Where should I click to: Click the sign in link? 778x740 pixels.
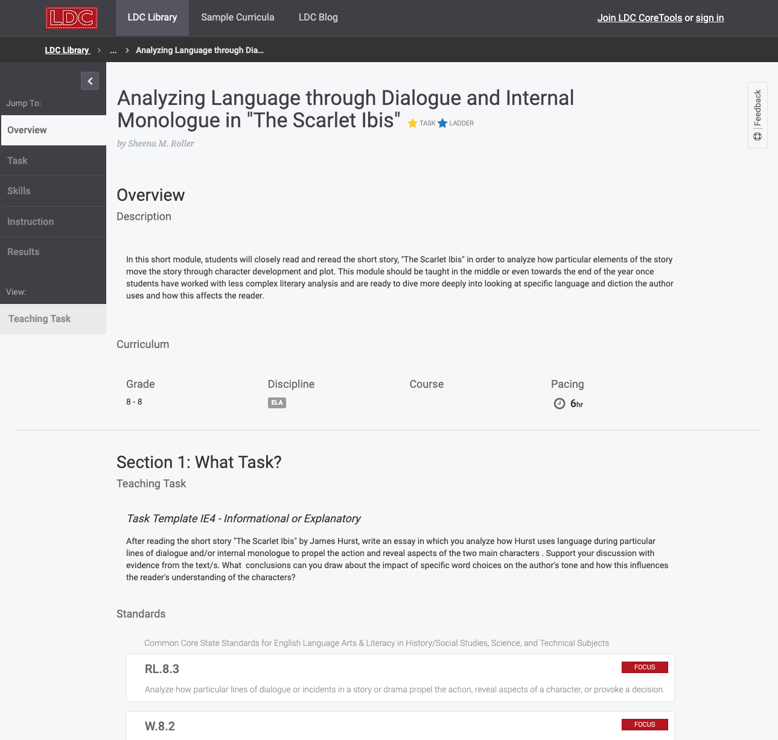coord(709,18)
